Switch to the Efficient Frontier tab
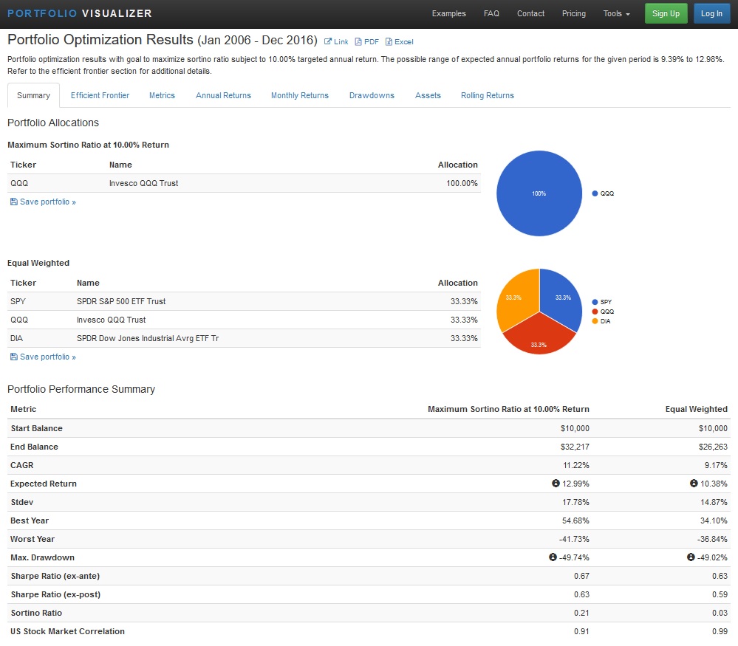Image resolution: width=738 pixels, height=646 pixels. click(x=100, y=95)
